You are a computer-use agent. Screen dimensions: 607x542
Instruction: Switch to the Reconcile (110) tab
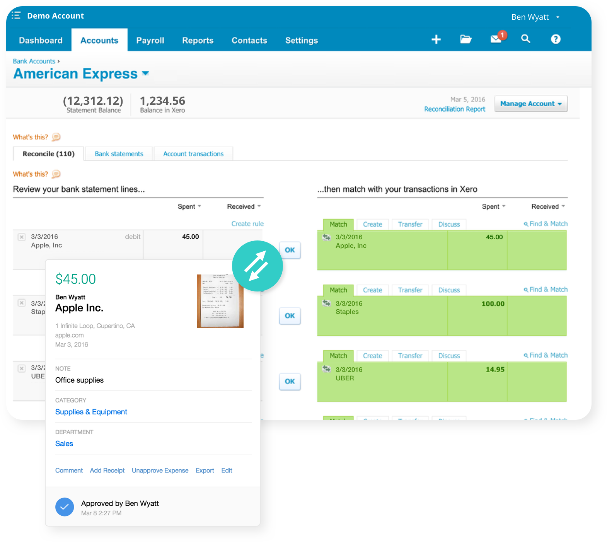pyautogui.click(x=49, y=154)
